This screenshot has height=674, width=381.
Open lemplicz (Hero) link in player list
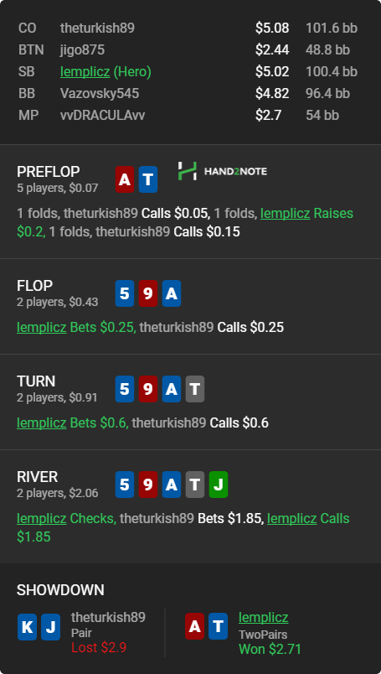pyautogui.click(x=85, y=72)
